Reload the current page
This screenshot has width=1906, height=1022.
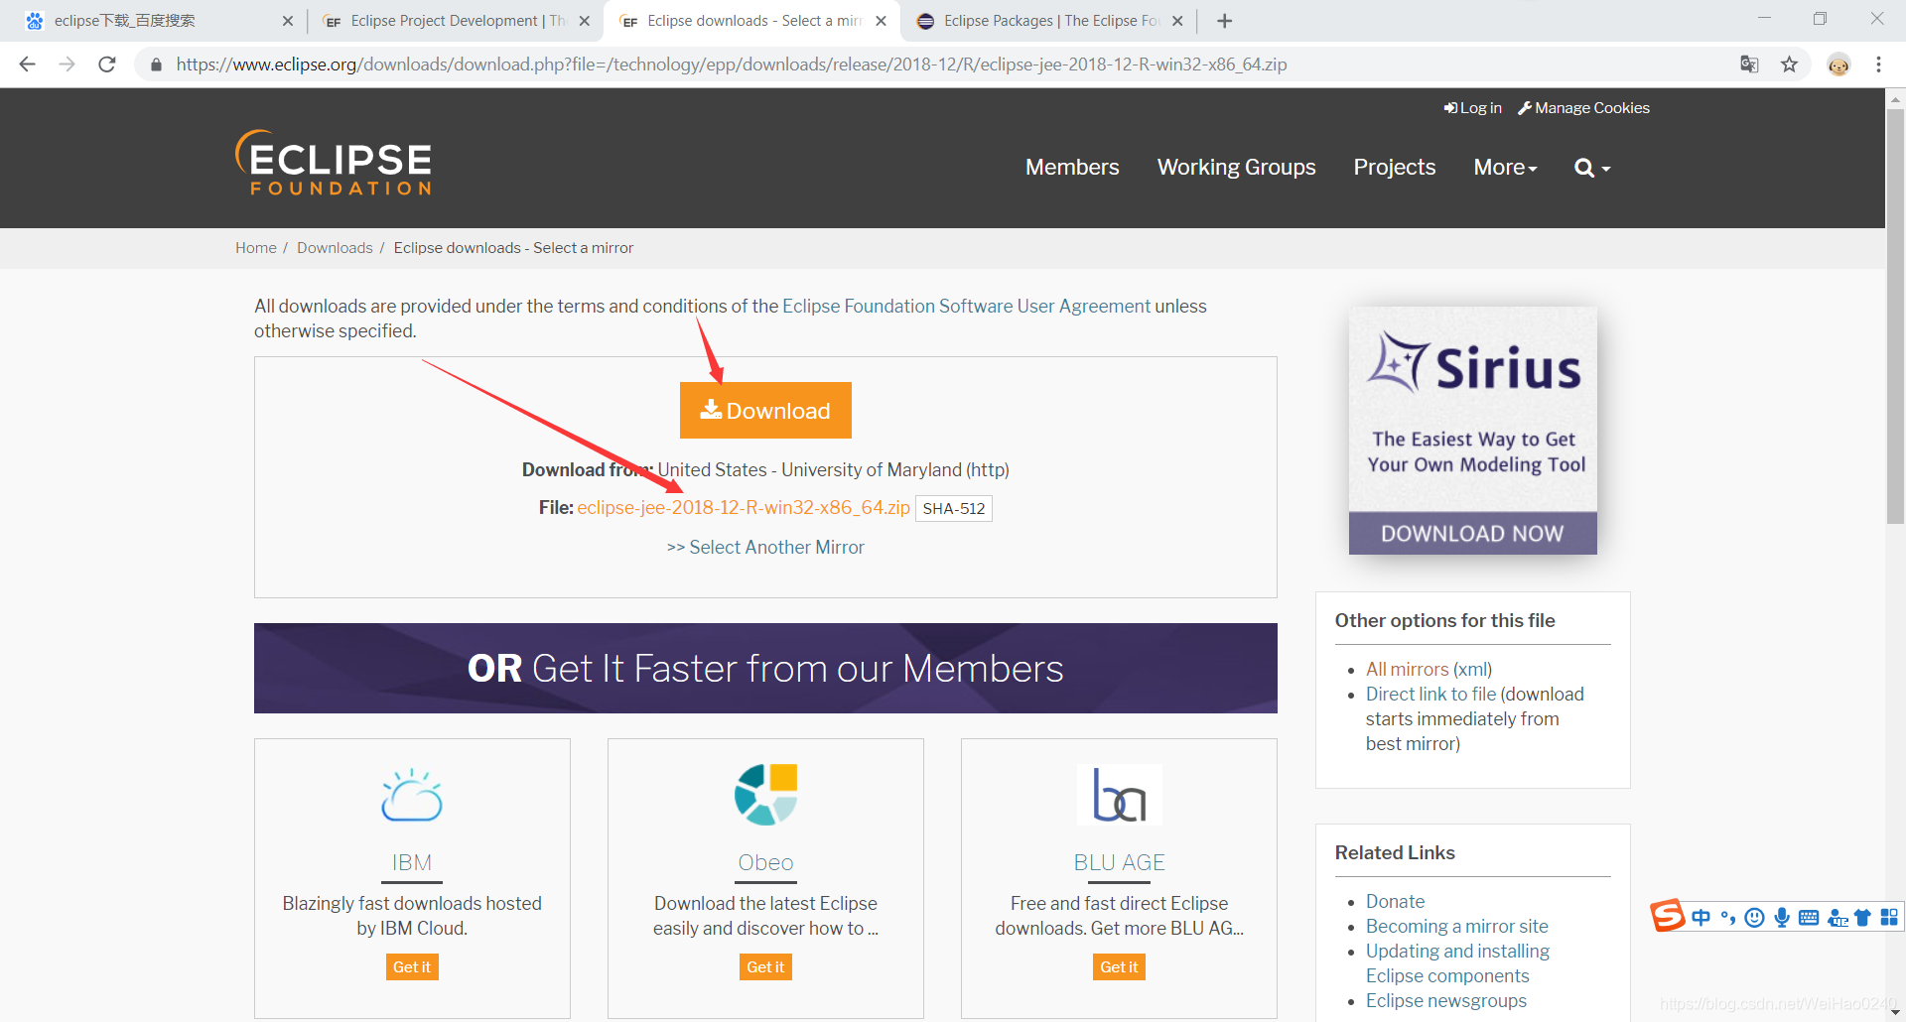[x=107, y=64]
